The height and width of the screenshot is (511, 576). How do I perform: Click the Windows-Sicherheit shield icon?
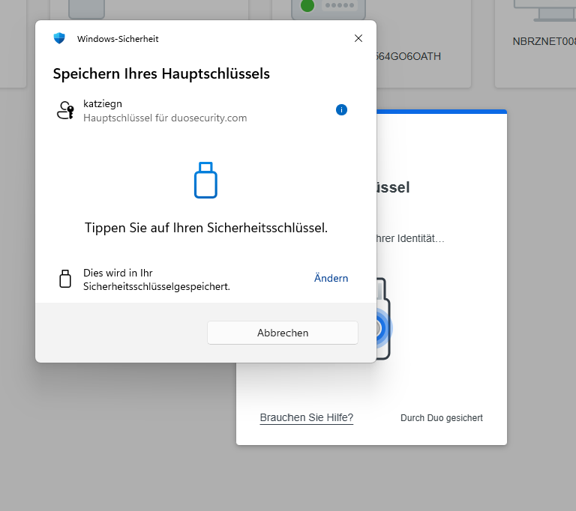(59, 38)
